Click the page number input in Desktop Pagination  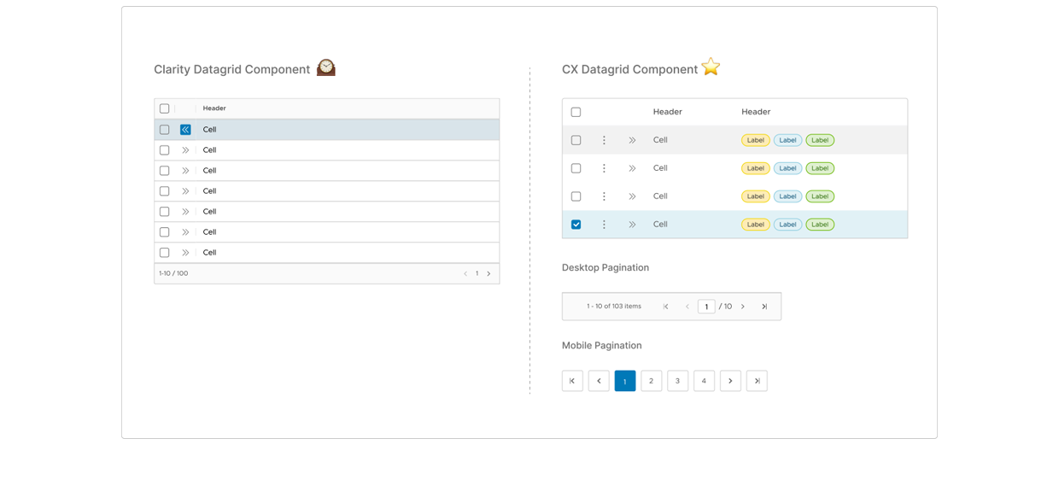click(706, 307)
